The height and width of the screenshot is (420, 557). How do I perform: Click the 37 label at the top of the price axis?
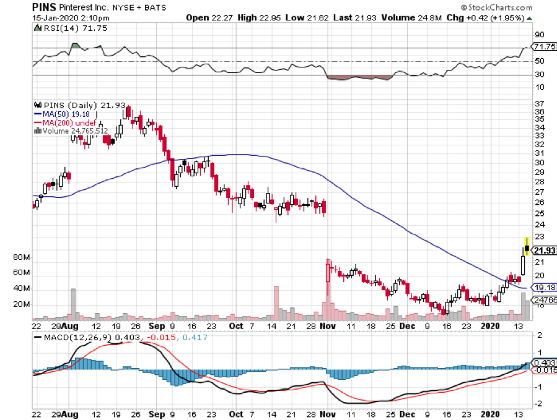click(x=540, y=103)
